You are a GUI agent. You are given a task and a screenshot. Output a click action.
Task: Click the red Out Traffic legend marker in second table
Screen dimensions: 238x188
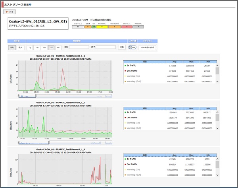tap(125, 118)
